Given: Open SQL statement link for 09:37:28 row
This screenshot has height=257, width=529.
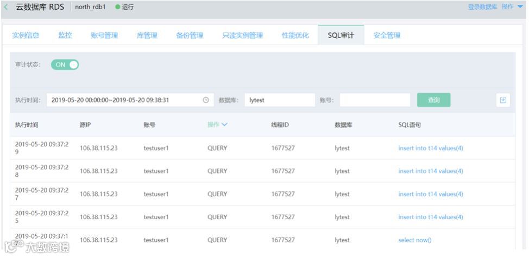Looking at the screenshot, I should pos(431,171).
